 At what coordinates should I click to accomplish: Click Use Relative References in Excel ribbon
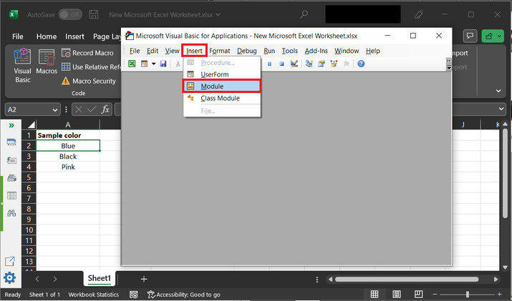pos(91,67)
